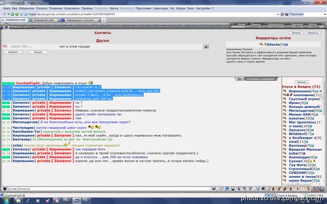Open the Магия menu

coord(114,8)
